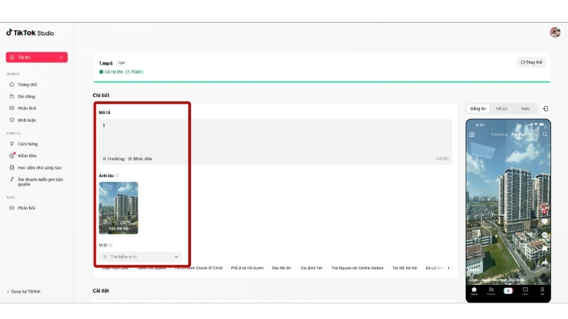Click the plus create button in preview
The height and width of the screenshot is (319, 568).
(508, 291)
